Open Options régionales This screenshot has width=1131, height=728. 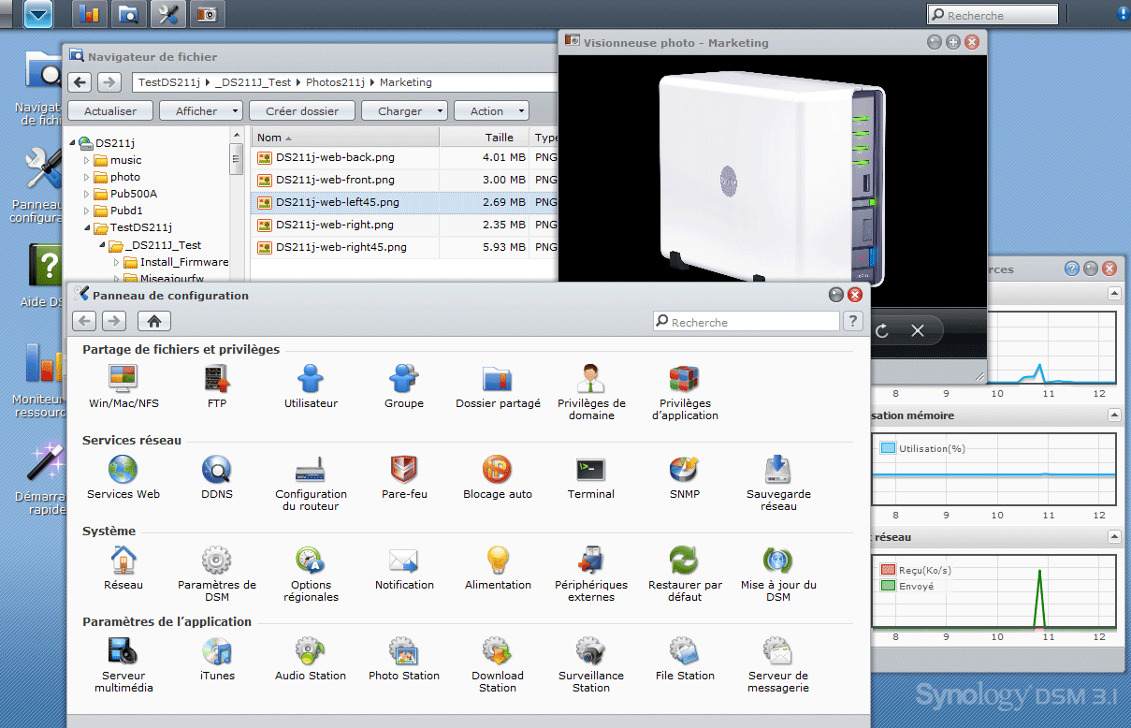pyautogui.click(x=311, y=574)
